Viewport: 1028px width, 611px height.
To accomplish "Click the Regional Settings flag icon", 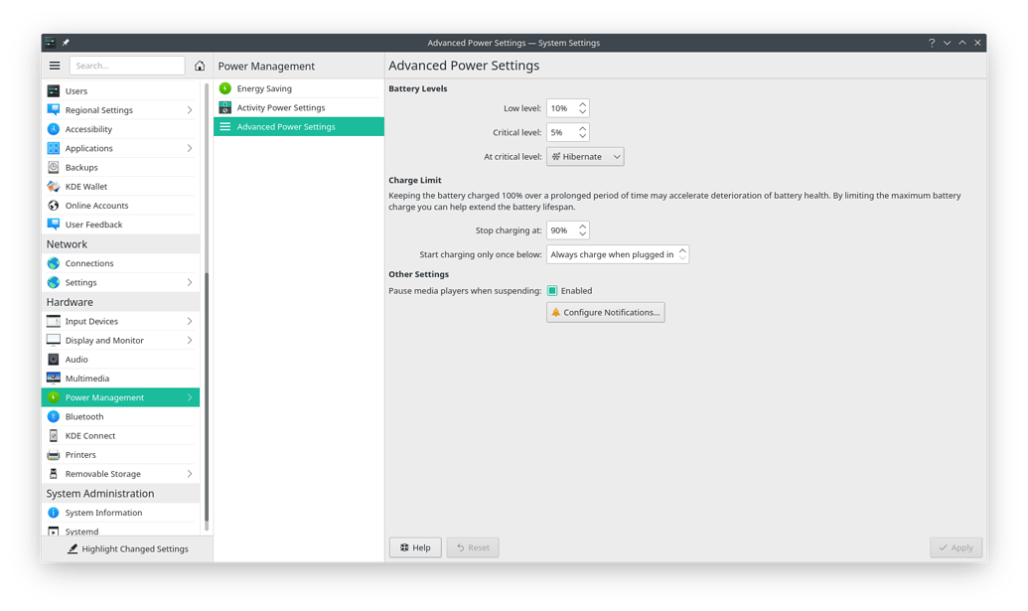I will pyautogui.click(x=54, y=110).
